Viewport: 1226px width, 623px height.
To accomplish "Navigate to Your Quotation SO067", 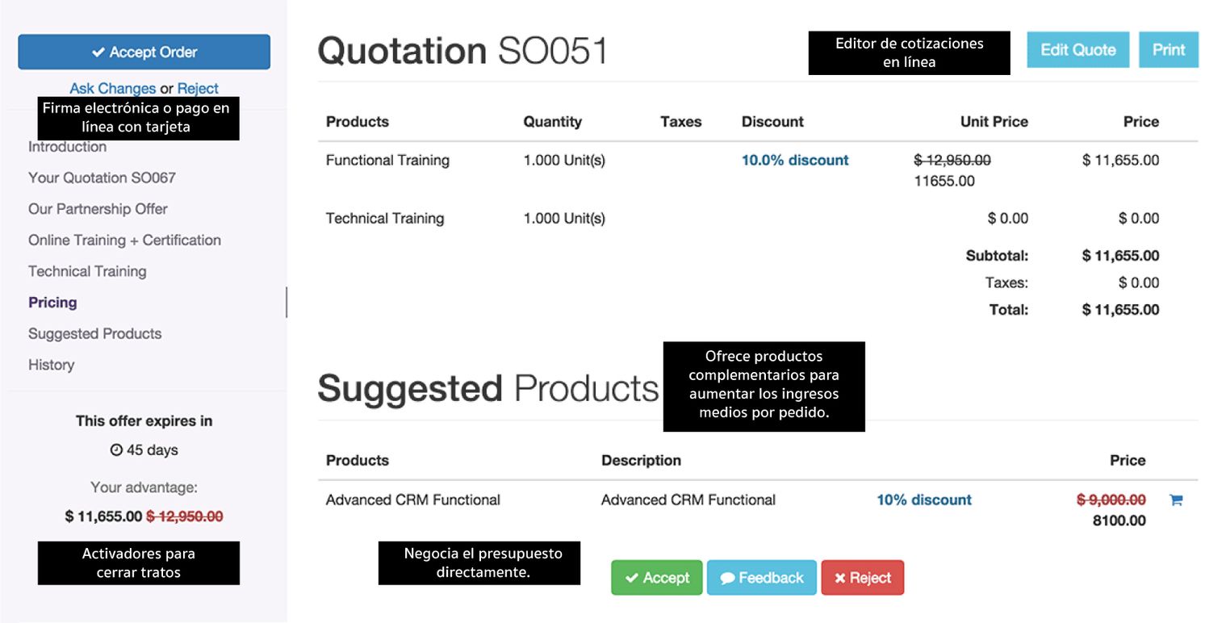I will [102, 178].
